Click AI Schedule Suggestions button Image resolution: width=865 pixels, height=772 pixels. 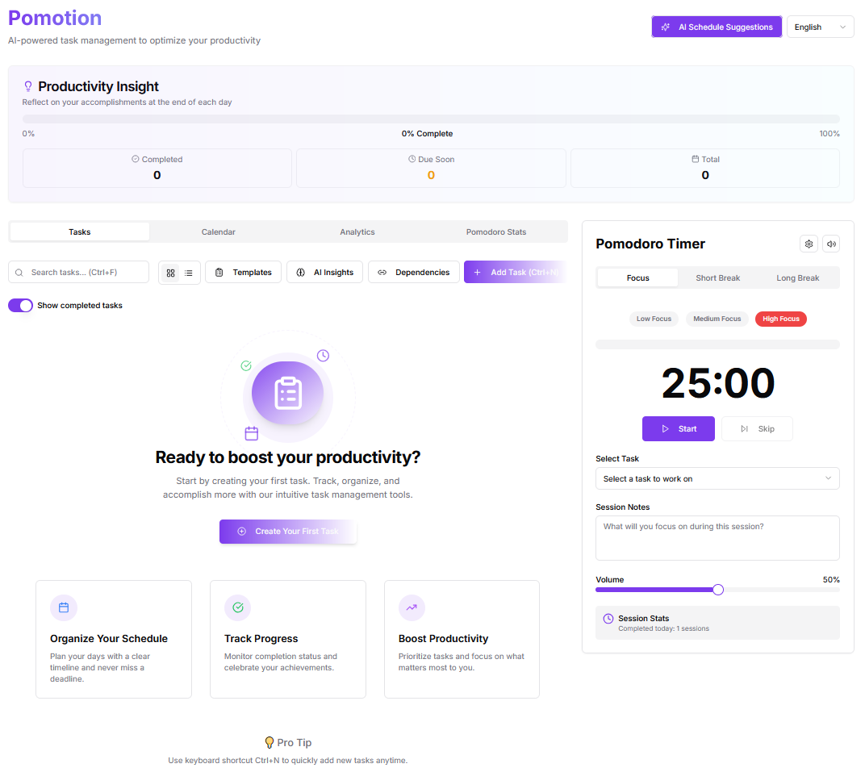click(x=717, y=27)
